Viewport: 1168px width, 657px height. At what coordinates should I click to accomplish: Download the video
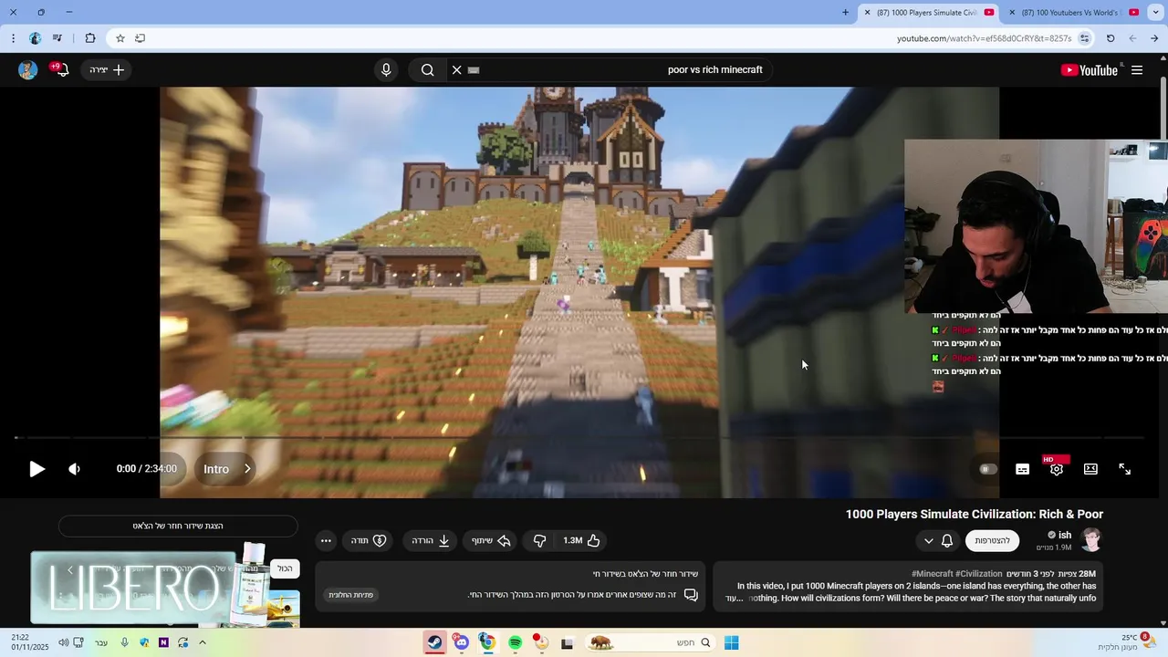coord(431,540)
